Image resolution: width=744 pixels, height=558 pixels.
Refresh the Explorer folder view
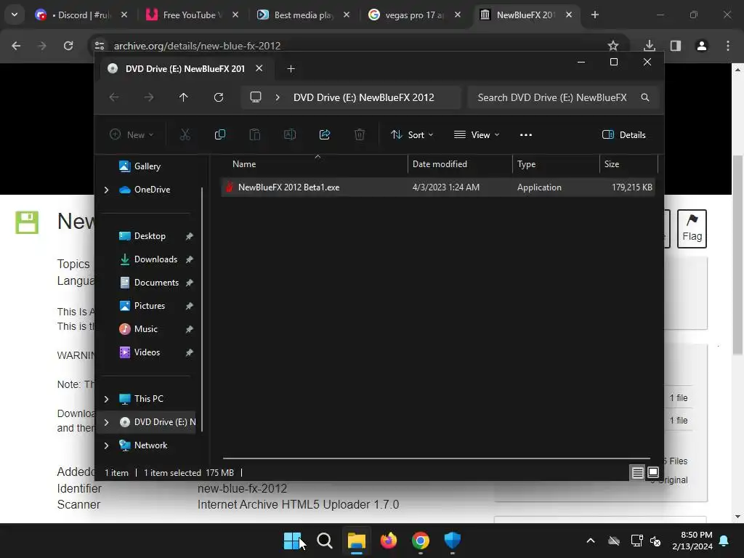(218, 97)
